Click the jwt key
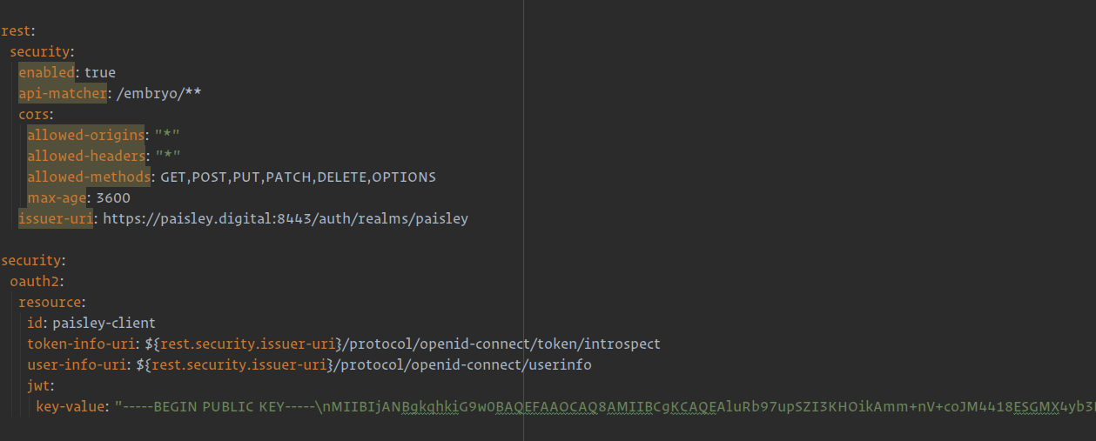Viewport: 1096px width, 441px height. click(39, 386)
